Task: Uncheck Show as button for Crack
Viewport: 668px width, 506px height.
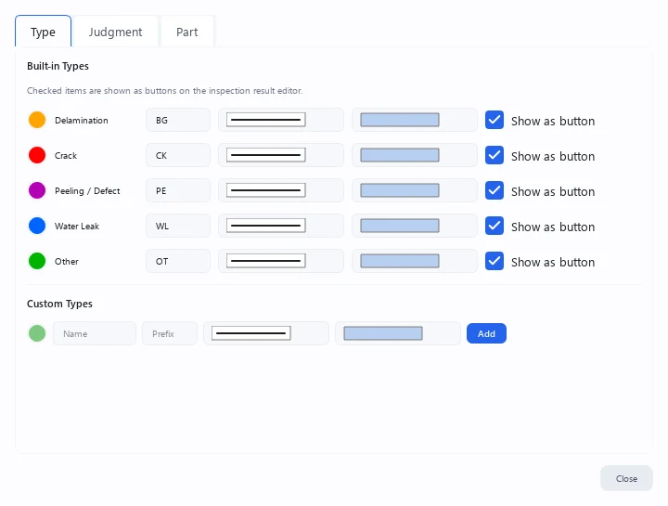Action: point(495,155)
